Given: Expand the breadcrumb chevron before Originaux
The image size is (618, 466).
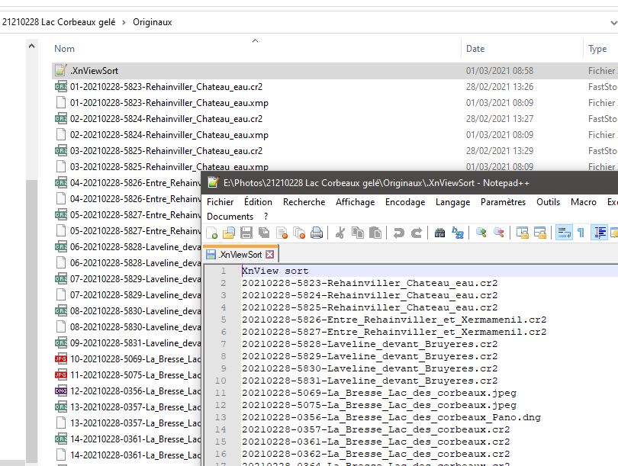Looking at the screenshot, I should point(124,22).
